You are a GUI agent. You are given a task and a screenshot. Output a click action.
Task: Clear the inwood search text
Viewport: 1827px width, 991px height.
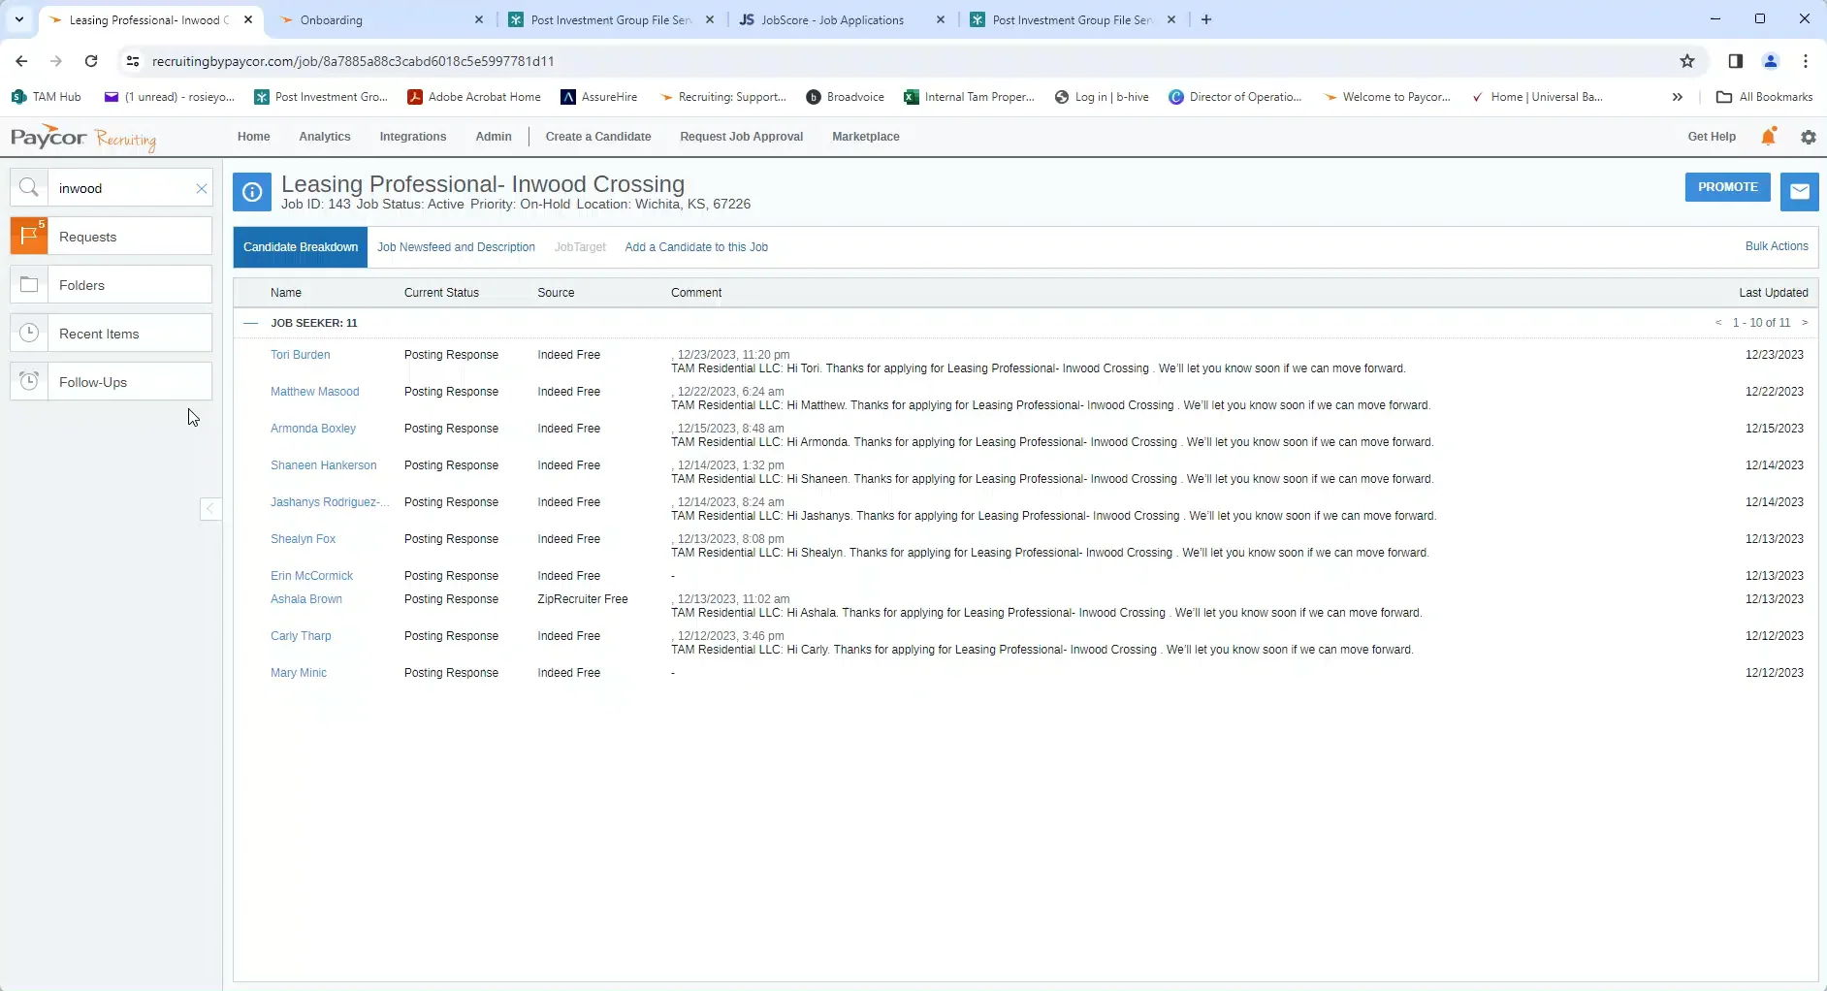click(x=201, y=188)
